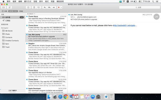Click the LW sender avatar

click(x=156, y=17)
